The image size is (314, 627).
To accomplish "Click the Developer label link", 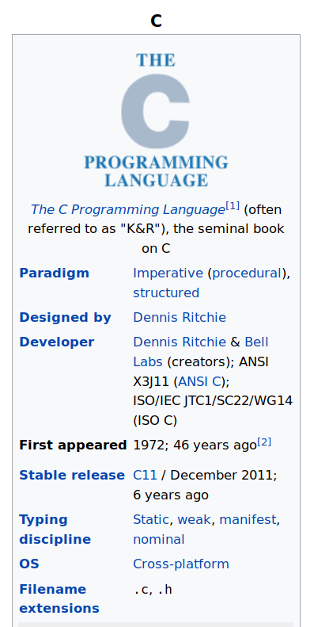I will tap(57, 342).
